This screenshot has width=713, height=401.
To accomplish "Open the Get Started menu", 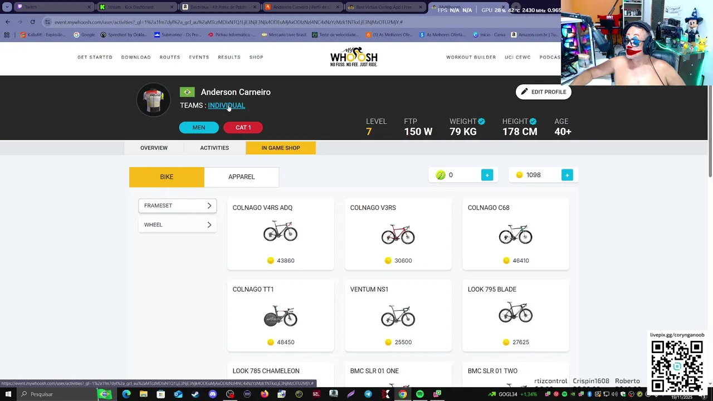I will coord(95,57).
